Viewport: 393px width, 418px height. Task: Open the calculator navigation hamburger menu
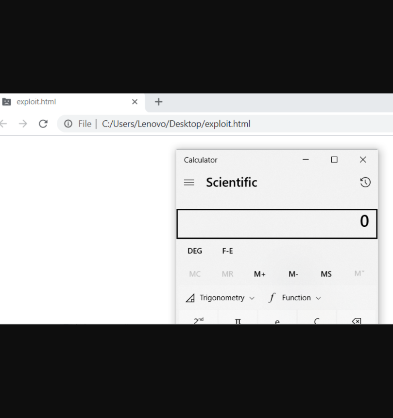pos(189,182)
